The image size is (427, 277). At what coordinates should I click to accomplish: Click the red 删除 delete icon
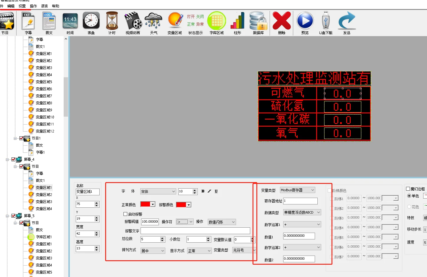[x=282, y=21]
